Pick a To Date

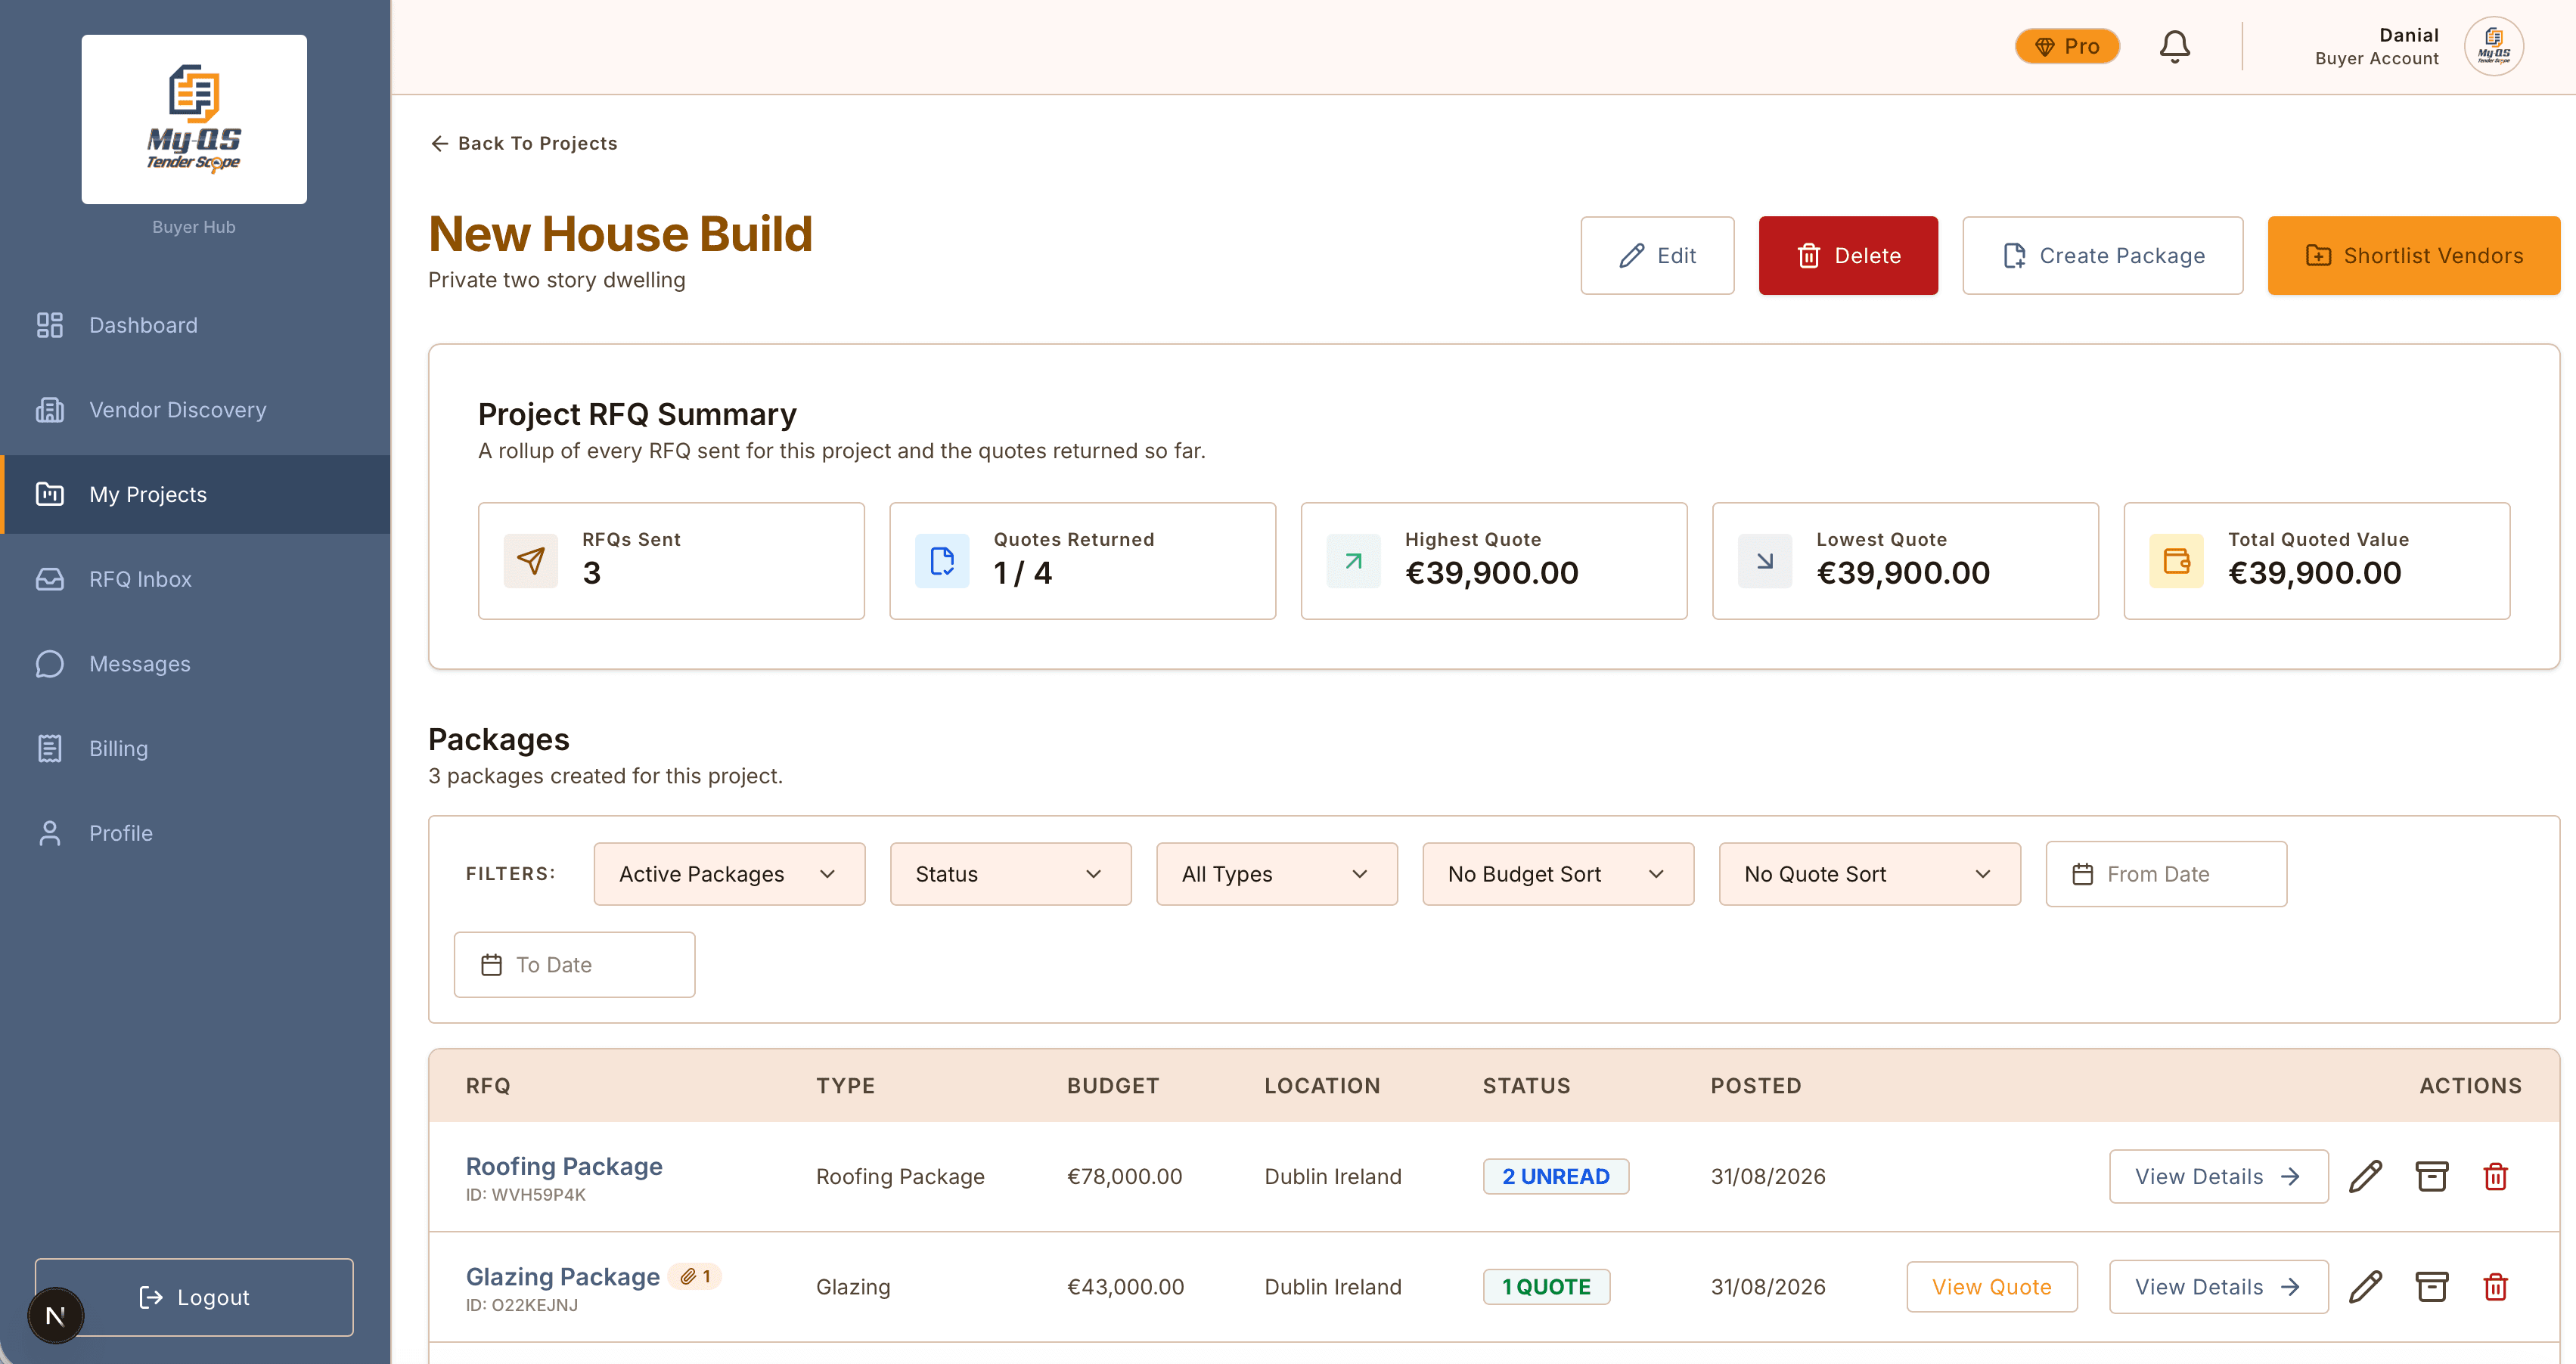(x=574, y=965)
